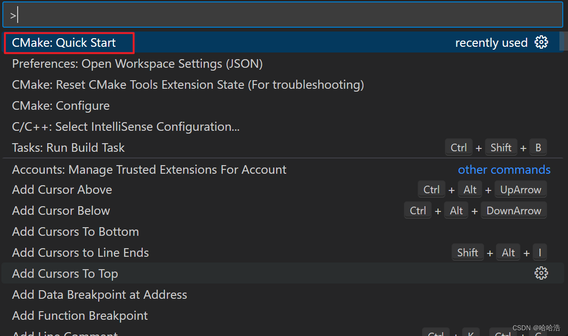Viewport: 568px width, 336px height.
Task: Open the other commands link
Action: [504, 169]
